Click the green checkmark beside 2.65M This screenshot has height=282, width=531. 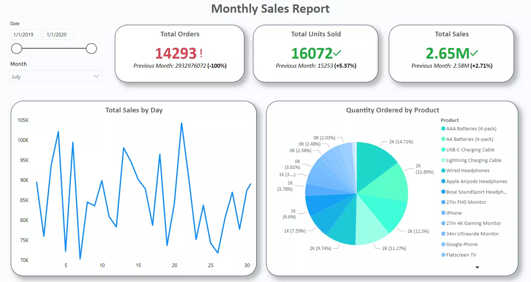point(474,53)
